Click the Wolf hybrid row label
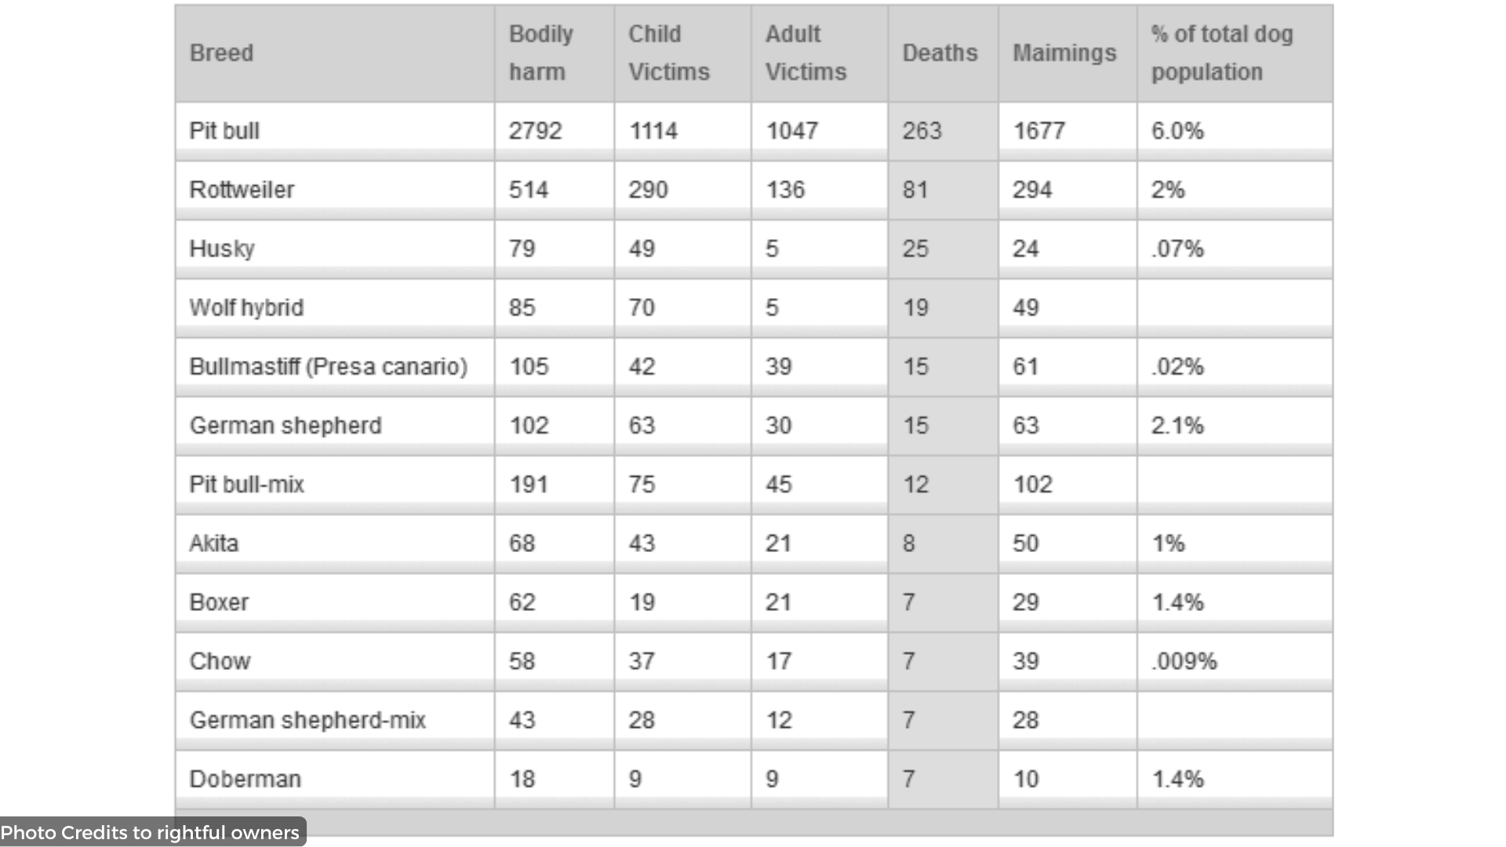The width and height of the screenshot is (1506, 847). point(246,307)
